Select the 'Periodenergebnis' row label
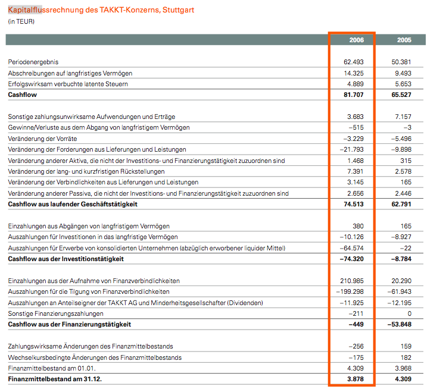 [33, 62]
